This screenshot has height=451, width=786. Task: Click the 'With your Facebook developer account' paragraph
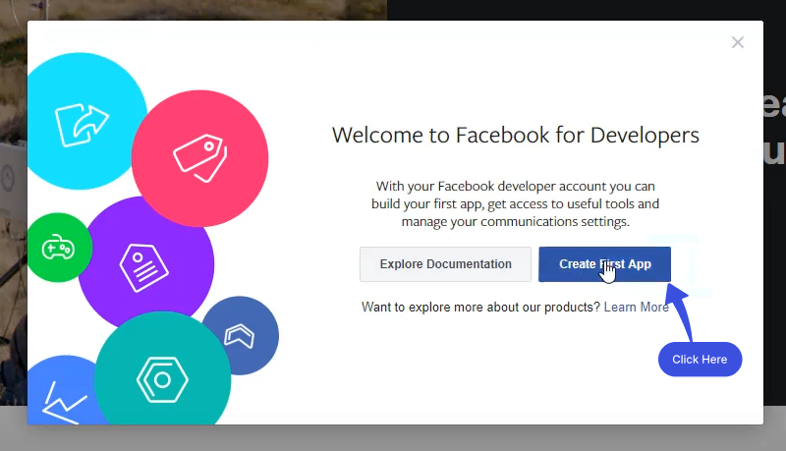pyautogui.click(x=515, y=204)
